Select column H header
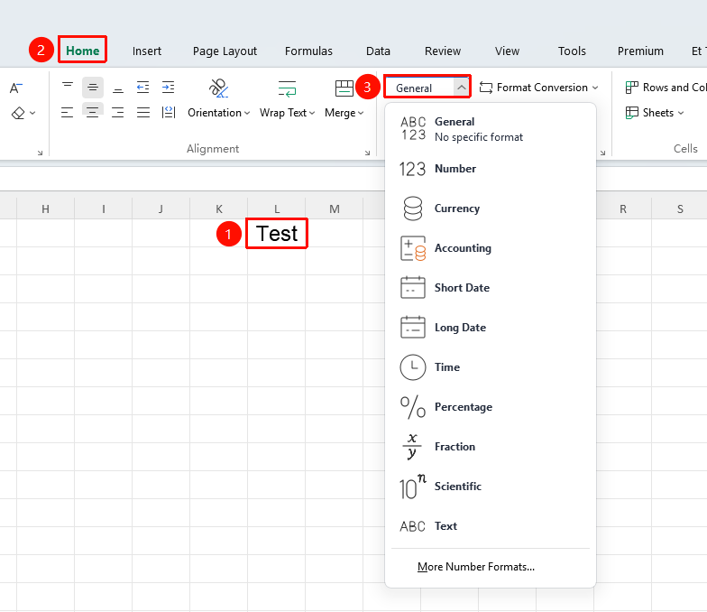This screenshot has width=707, height=612. coord(45,209)
